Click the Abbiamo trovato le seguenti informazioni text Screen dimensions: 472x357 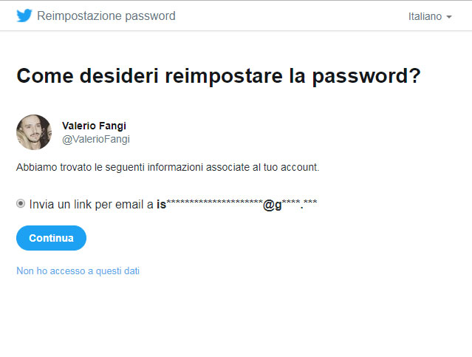pyautogui.click(x=168, y=167)
